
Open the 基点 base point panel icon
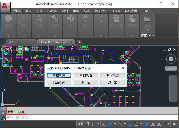point(147,19)
